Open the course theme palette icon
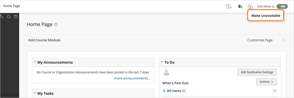The height and width of the screenshot is (98, 294). [x=240, y=7]
